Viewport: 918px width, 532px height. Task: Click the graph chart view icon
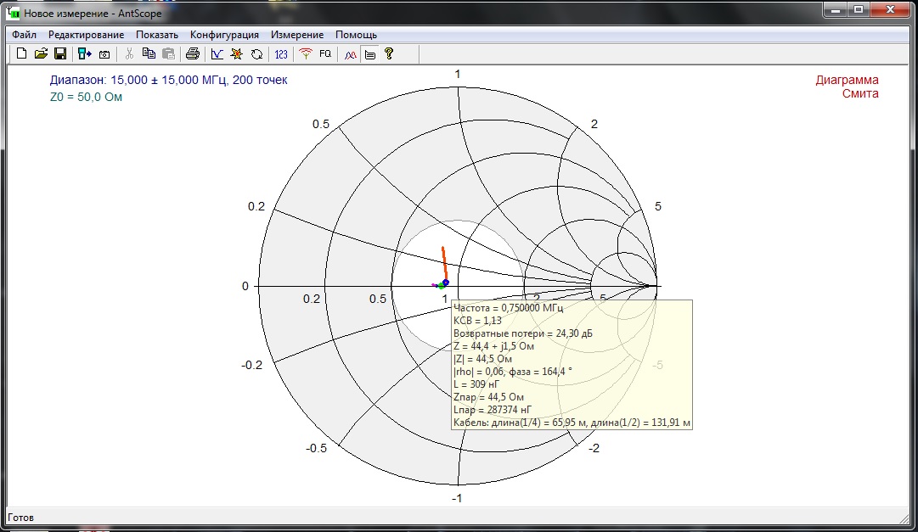pos(217,54)
